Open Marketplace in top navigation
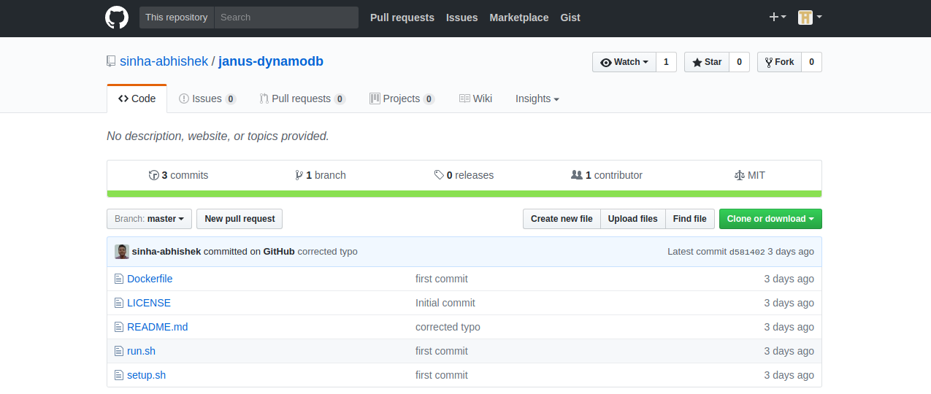The width and height of the screenshot is (931, 394). click(519, 18)
